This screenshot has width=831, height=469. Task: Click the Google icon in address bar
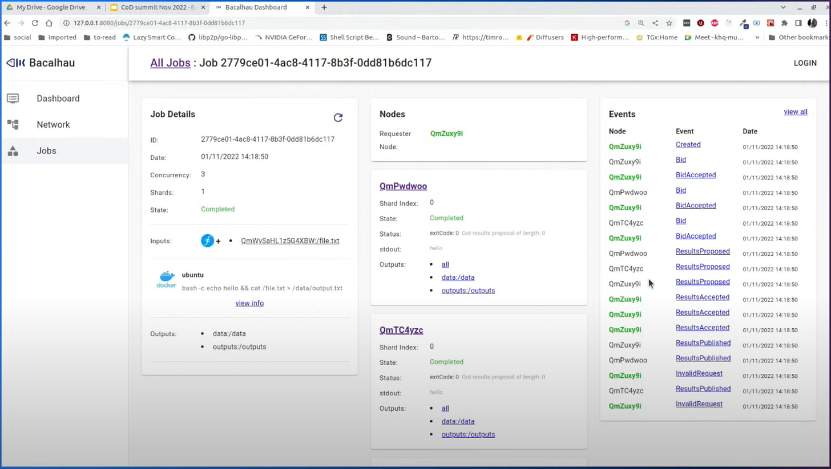[627, 23]
